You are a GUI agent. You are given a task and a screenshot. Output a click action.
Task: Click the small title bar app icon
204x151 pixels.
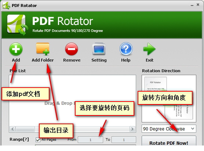click(x=6, y=5)
